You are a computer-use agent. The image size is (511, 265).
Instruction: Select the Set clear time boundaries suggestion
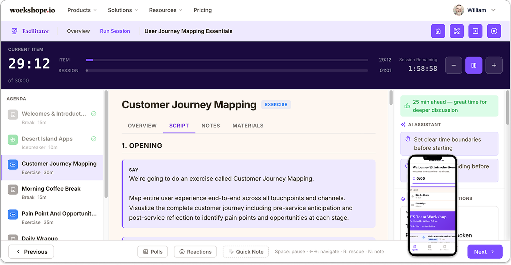pyautogui.click(x=449, y=144)
